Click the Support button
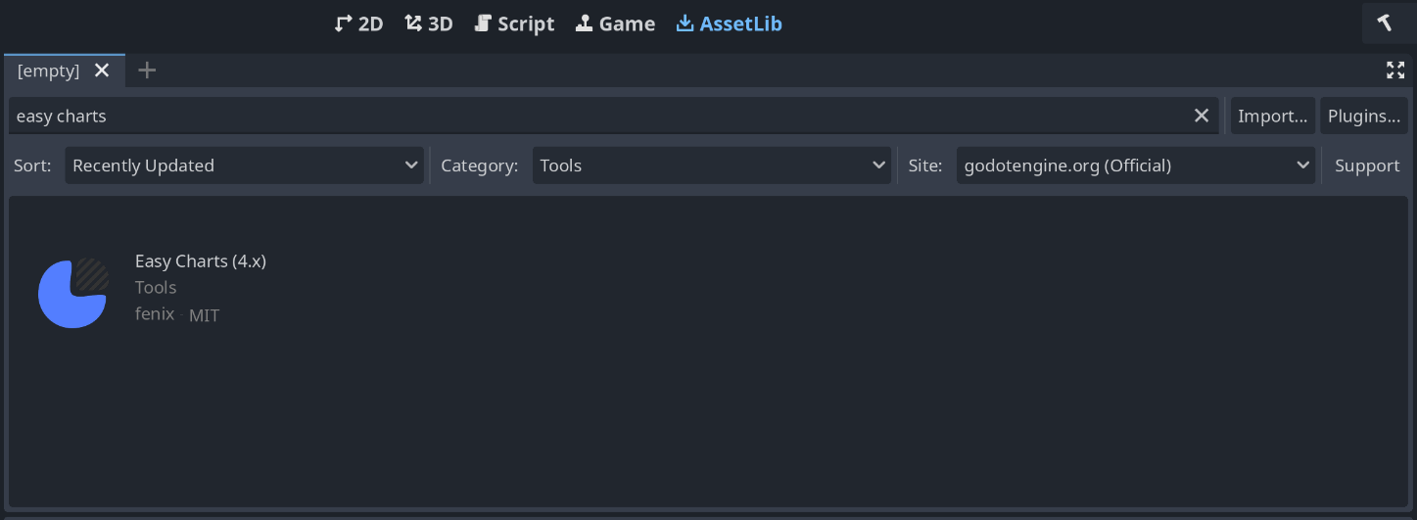This screenshot has width=1417, height=520. (1367, 165)
